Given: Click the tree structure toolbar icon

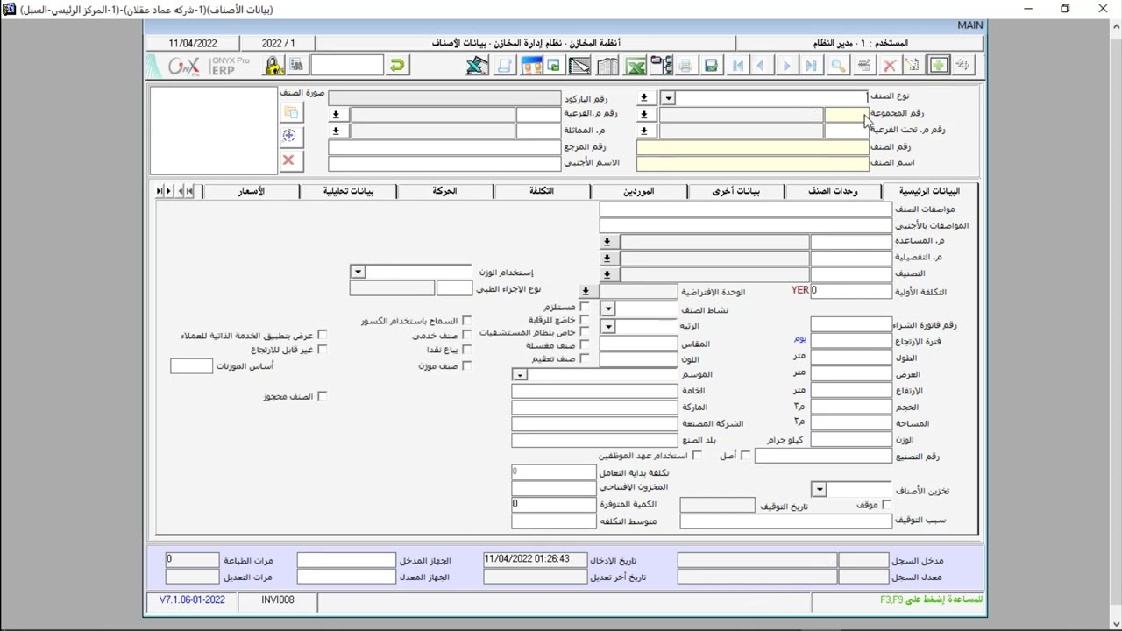Looking at the screenshot, I should point(661,66).
